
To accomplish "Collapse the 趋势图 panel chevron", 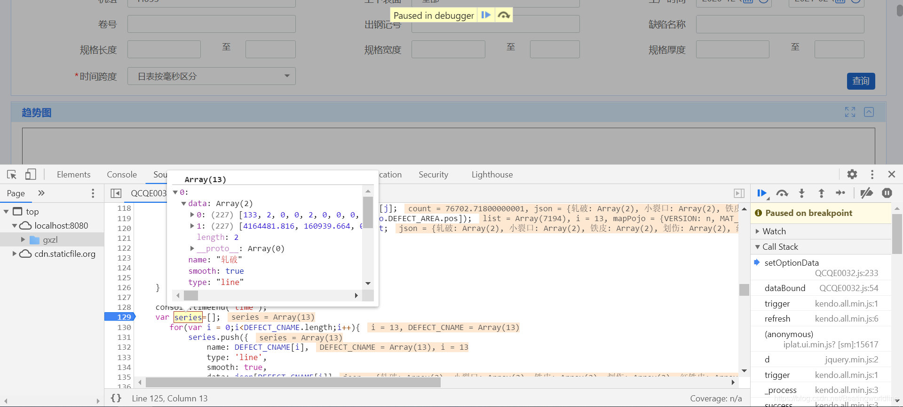I will [869, 112].
